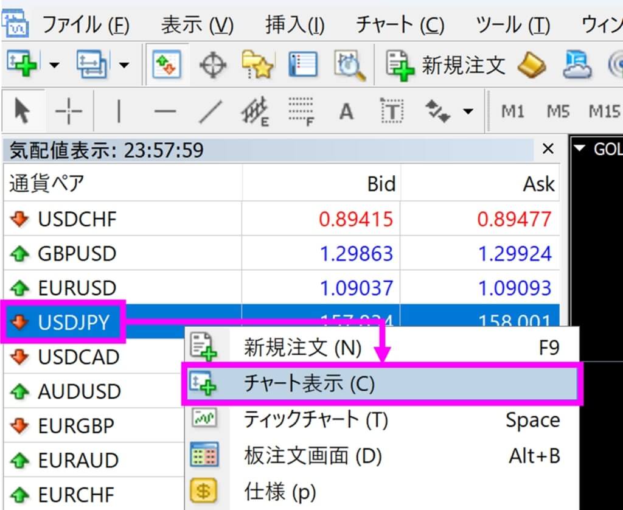Click GBPUSD ask value 1.29924
This screenshot has height=510, width=623.
(x=515, y=254)
